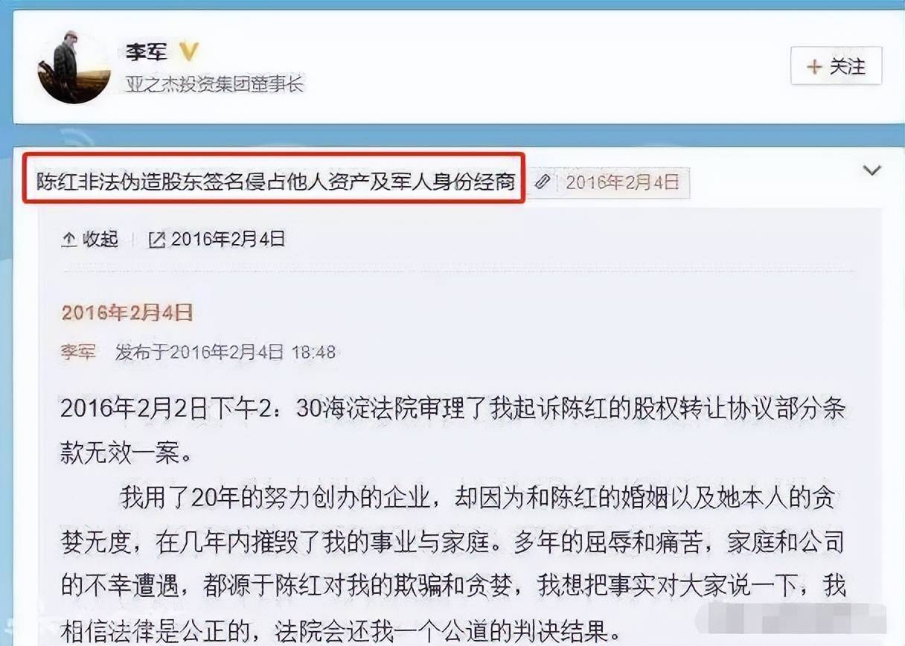This screenshot has width=905, height=646.
Task: Click the blurred watermark at bottom right
Action: tap(790, 619)
